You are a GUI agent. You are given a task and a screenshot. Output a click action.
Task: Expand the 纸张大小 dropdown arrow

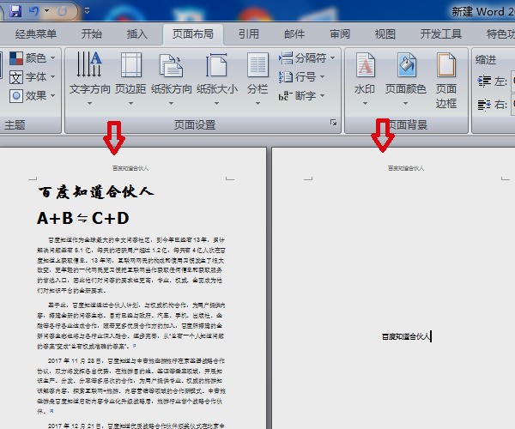click(x=217, y=104)
